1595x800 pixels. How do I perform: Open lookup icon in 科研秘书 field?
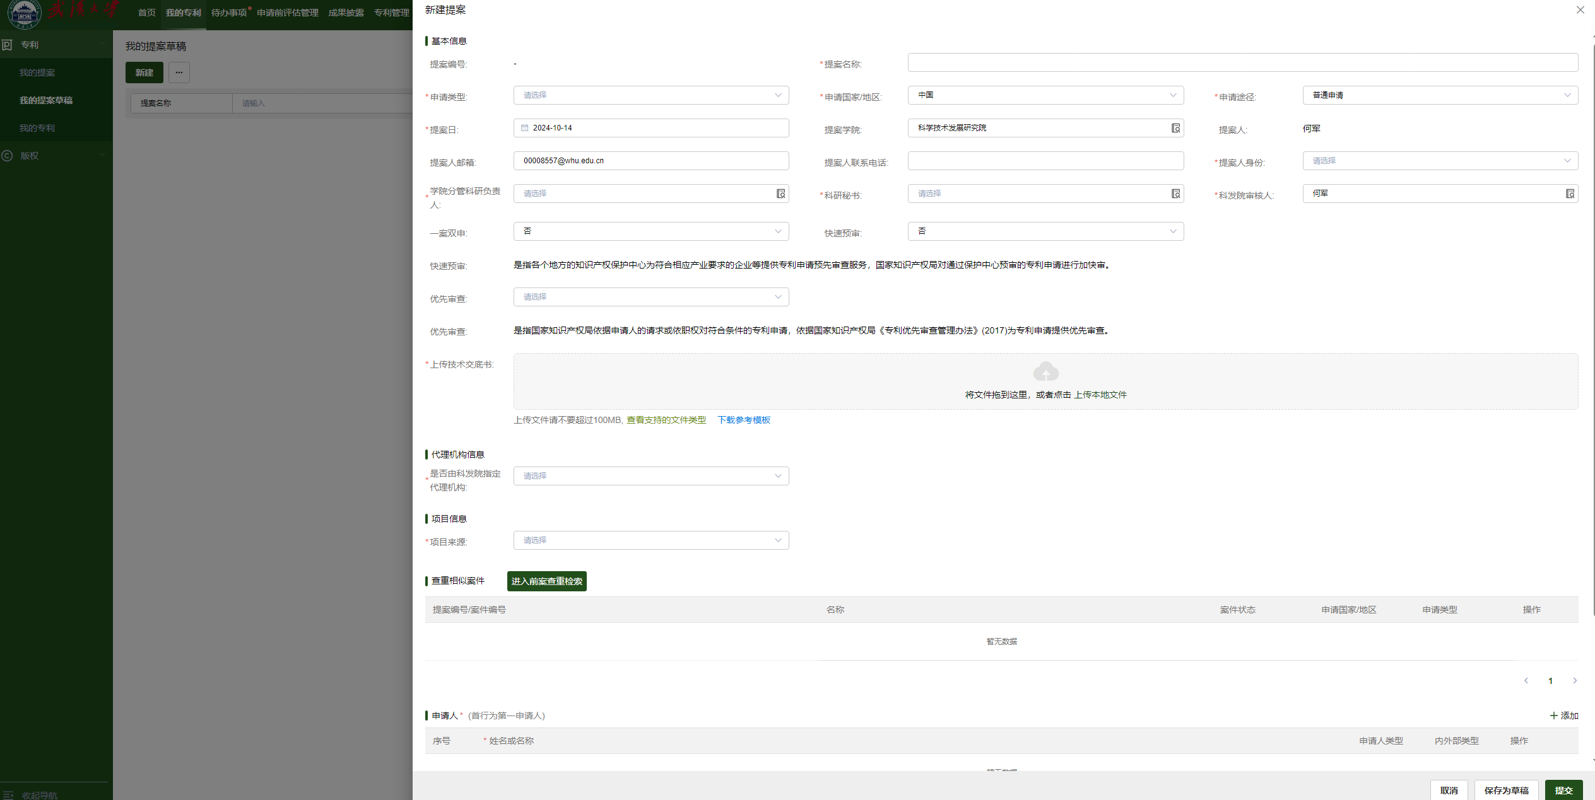(x=1175, y=194)
